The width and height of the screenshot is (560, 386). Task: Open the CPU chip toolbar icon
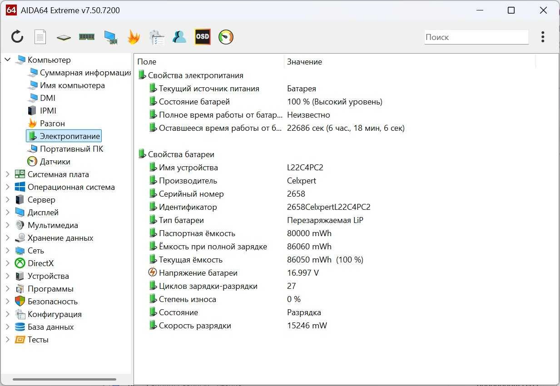64,37
